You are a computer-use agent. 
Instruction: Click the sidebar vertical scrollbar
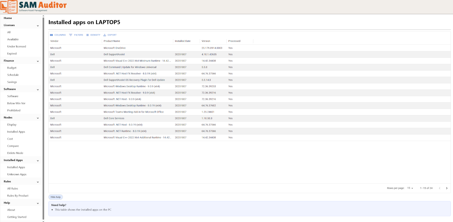click(x=43, y=117)
